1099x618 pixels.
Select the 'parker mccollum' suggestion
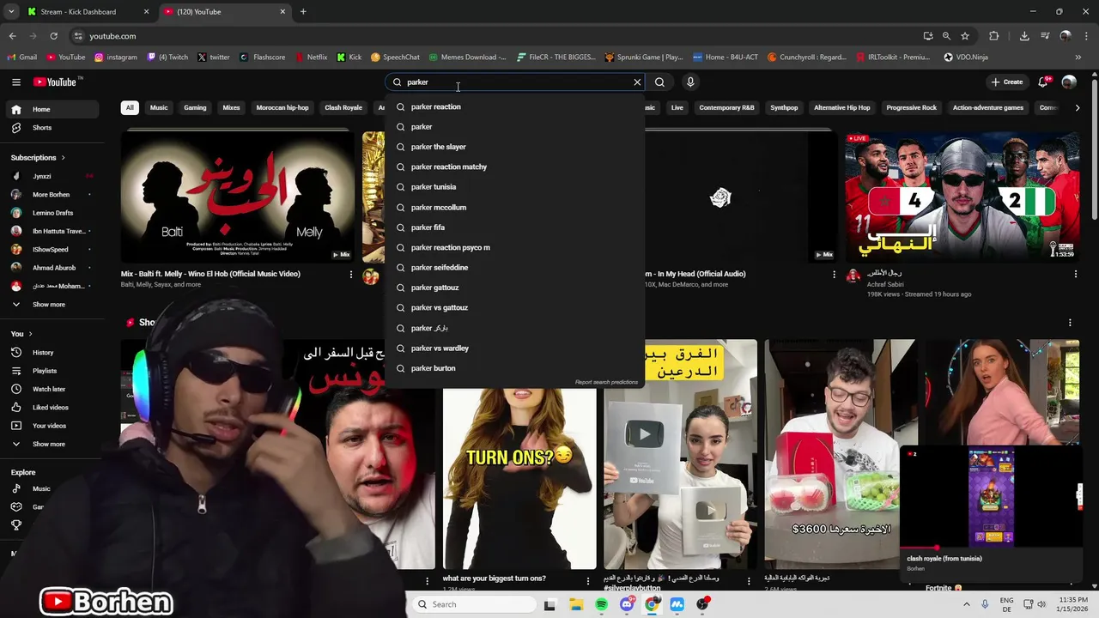click(515, 207)
